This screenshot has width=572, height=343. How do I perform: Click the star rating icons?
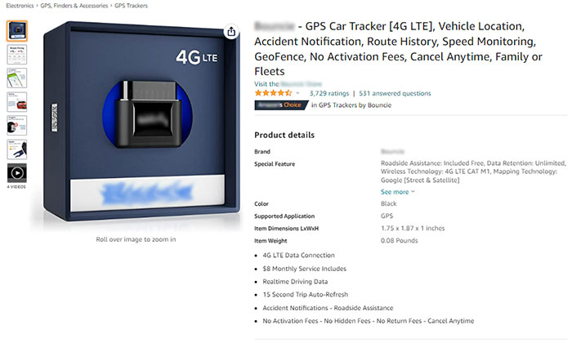click(x=273, y=93)
